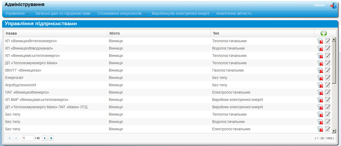Edit the КП «Вінницяоблводоканал» entry
Image resolution: width=341 pixels, height=146 pixels.
(x=328, y=48)
